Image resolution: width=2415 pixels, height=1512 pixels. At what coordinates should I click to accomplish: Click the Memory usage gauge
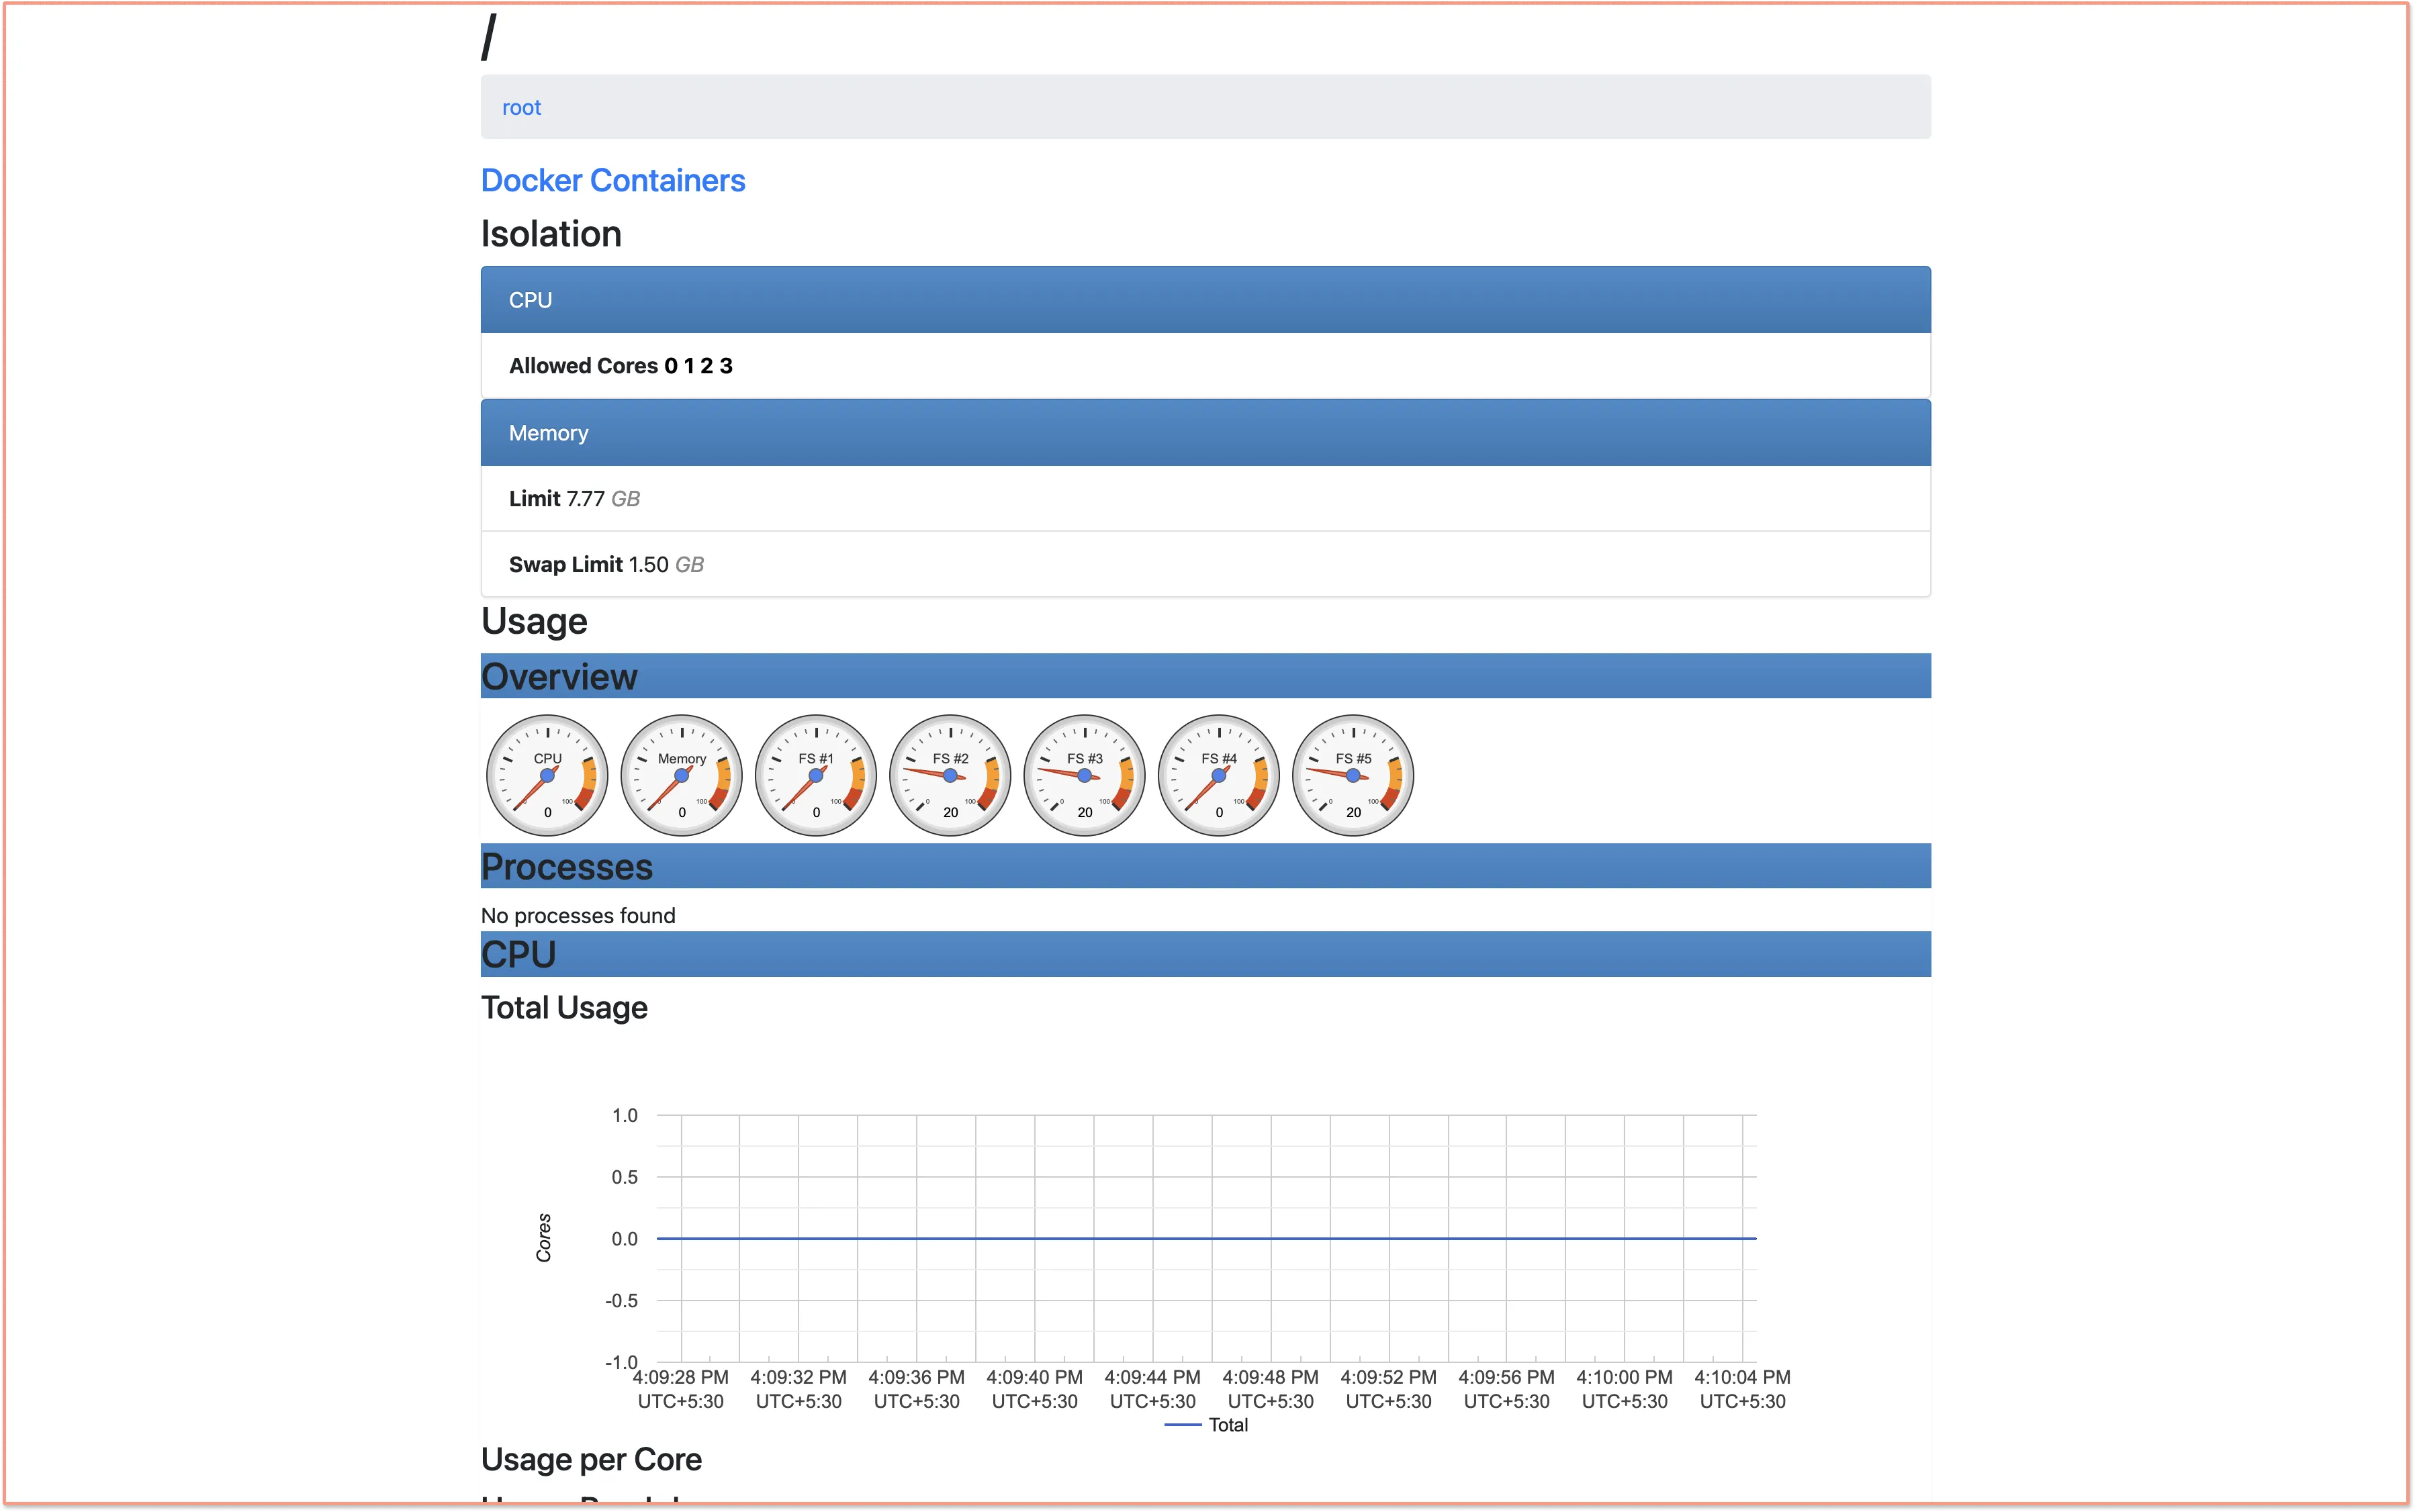682,775
